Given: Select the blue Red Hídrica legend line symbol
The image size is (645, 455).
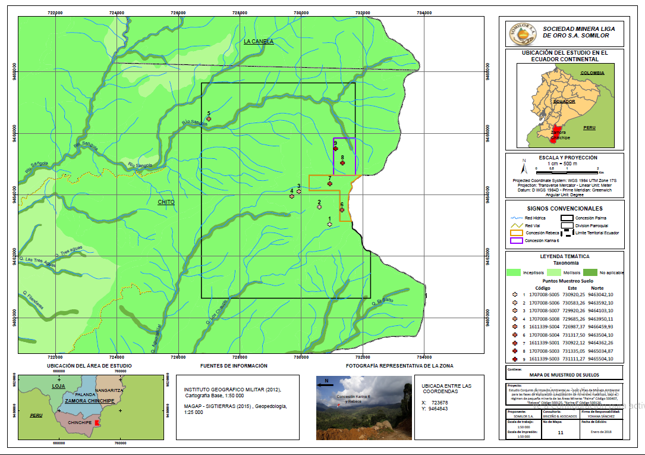Looking at the screenshot, I should 516,218.
